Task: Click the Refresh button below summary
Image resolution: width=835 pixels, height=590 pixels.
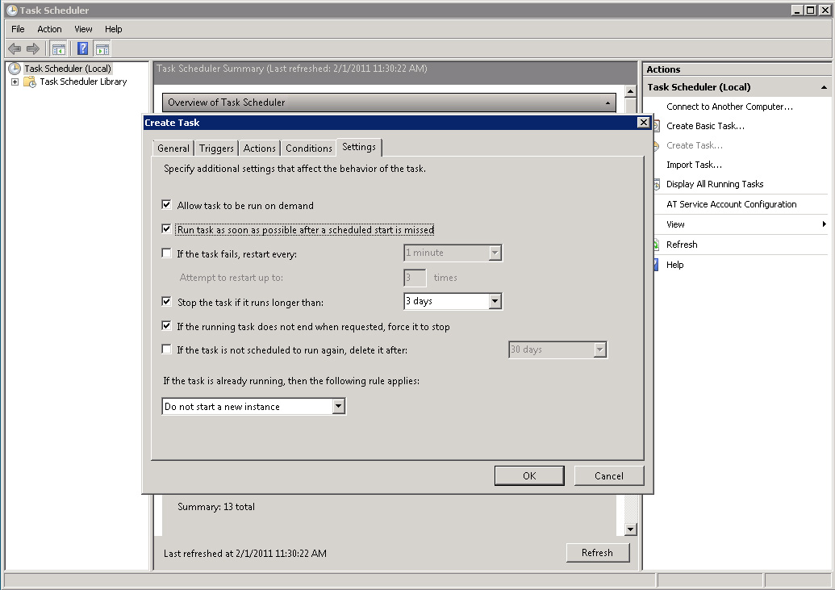Action: point(598,553)
